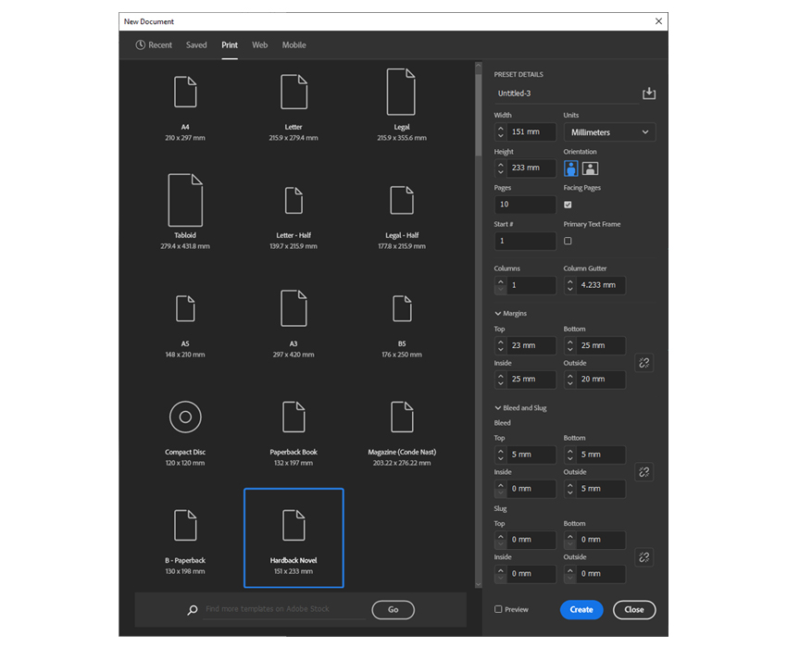Enable the Primary Text Frame checkbox
Screen dimensions: 787x648
click(568, 241)
